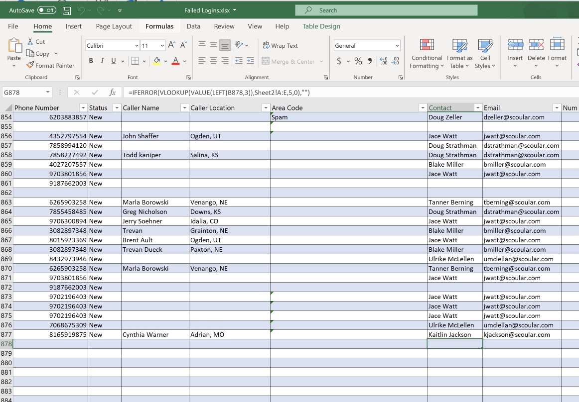Screen dimensions: 579x402
Task: Open Caller Location filter dropdown
Action: tap(265, 107)
